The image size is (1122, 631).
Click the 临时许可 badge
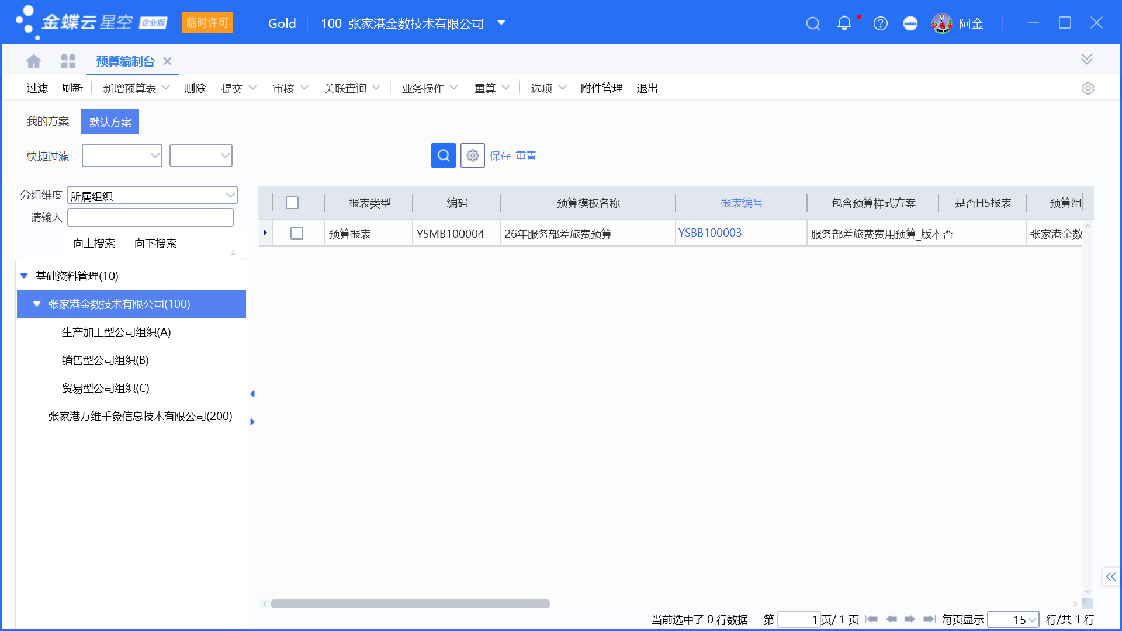[x=207, y=23]
